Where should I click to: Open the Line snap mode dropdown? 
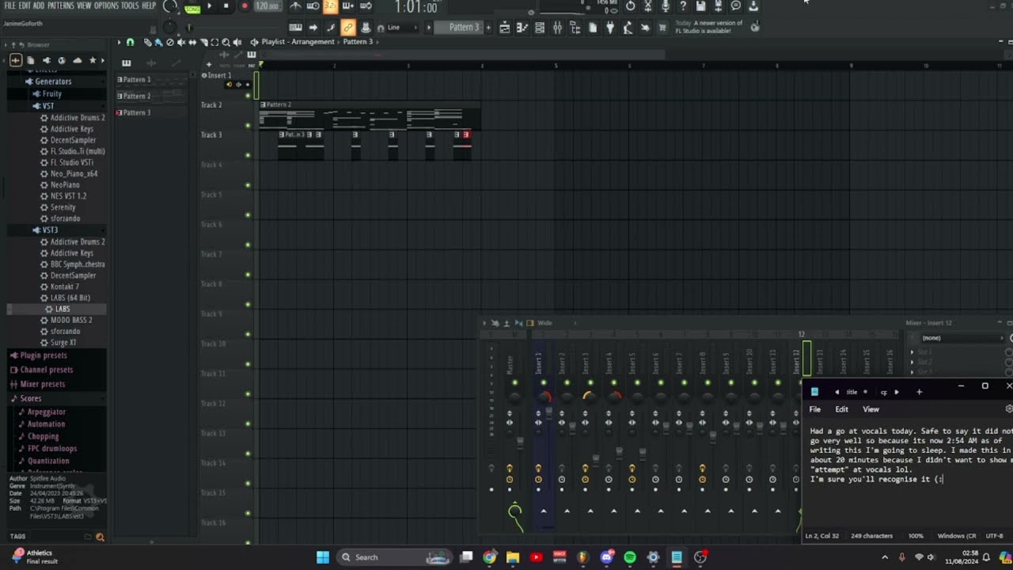click(401, 28)
